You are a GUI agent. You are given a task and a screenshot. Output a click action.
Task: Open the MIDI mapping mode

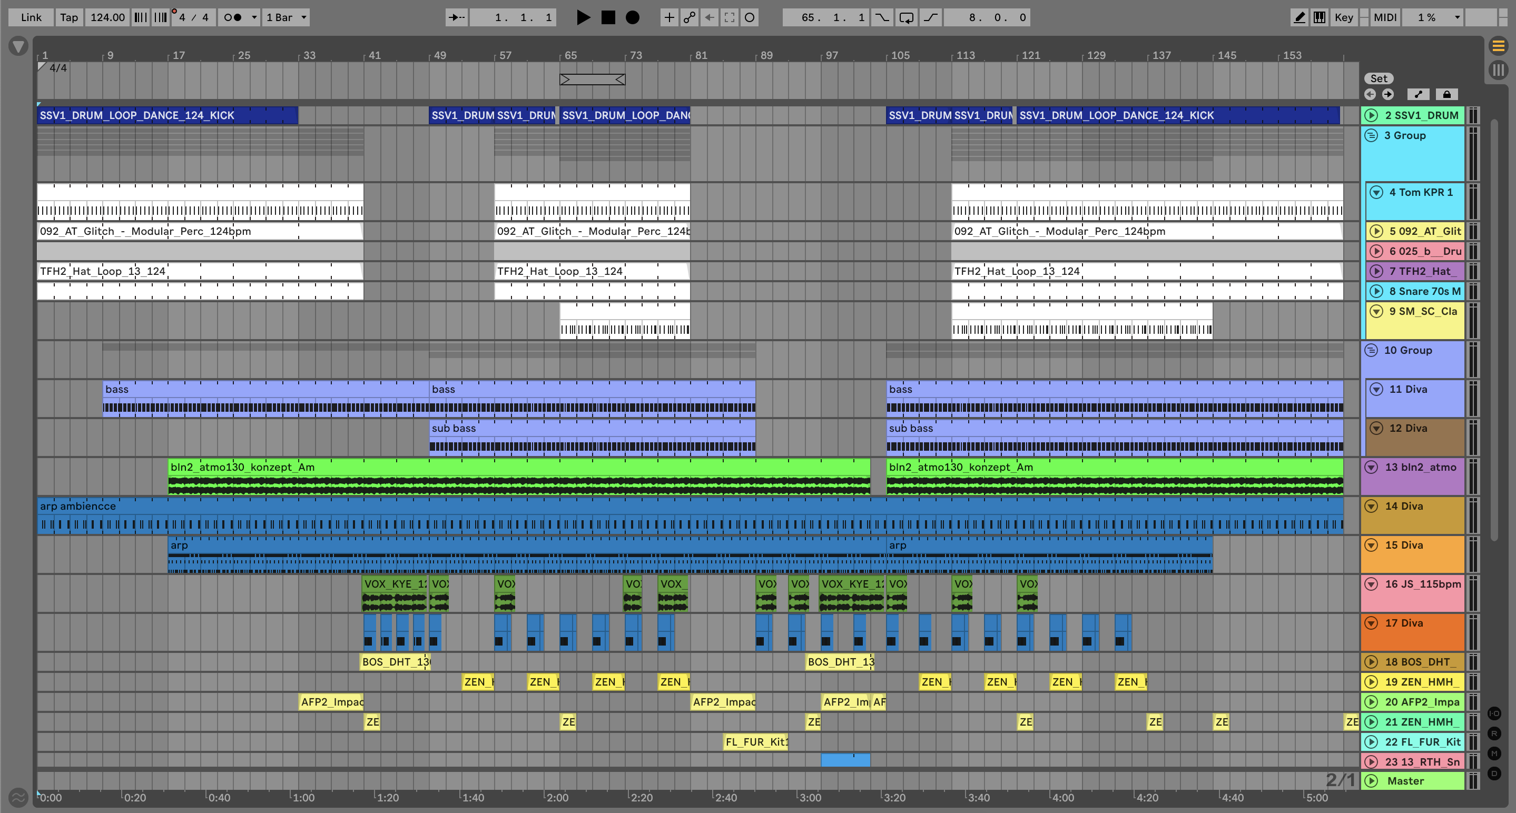pos(1384,17)
